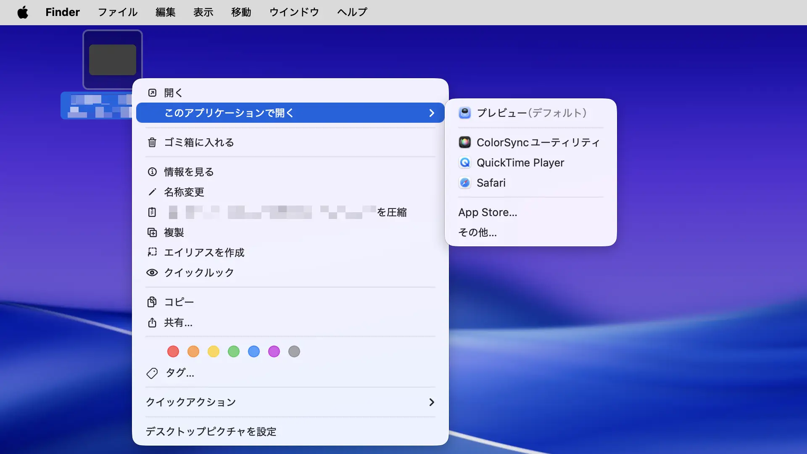Click App Store... in the submenu

coord(488,212)
